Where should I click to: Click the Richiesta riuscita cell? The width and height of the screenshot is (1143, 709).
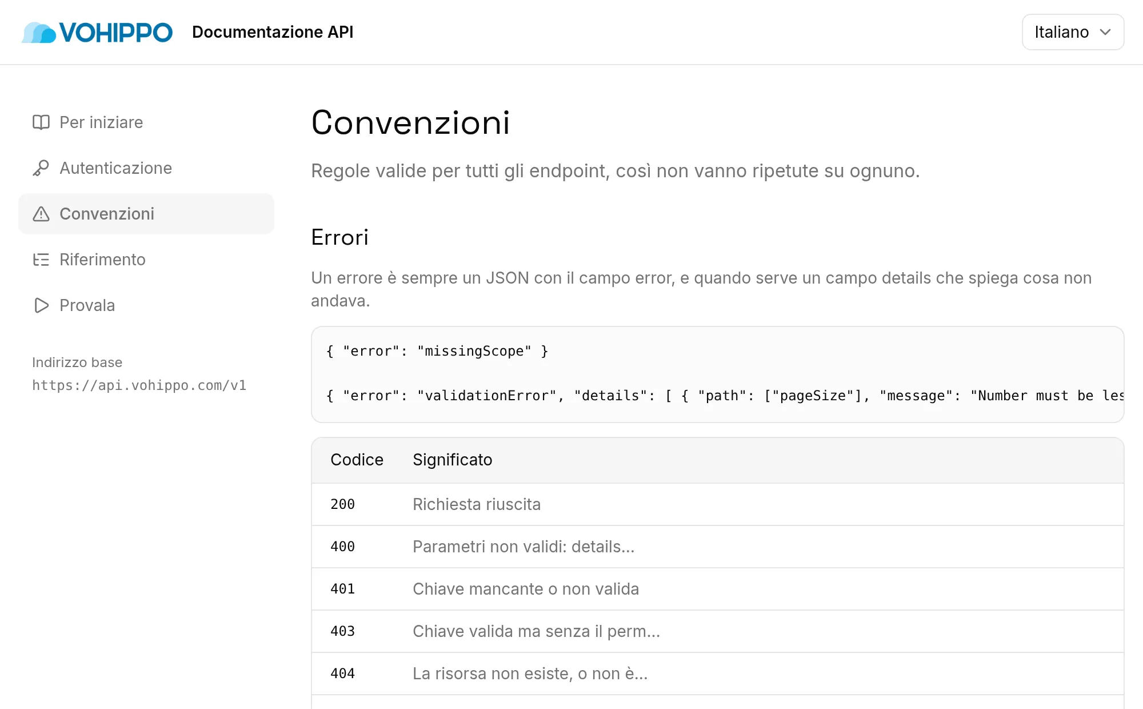coord(477,504)
